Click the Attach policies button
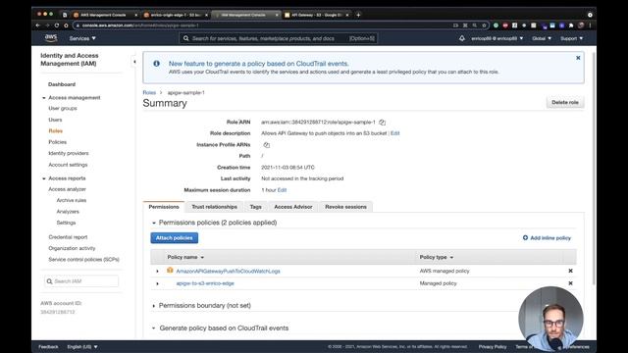This screenshot has width=628, height=353. click(x=175, y=237)
